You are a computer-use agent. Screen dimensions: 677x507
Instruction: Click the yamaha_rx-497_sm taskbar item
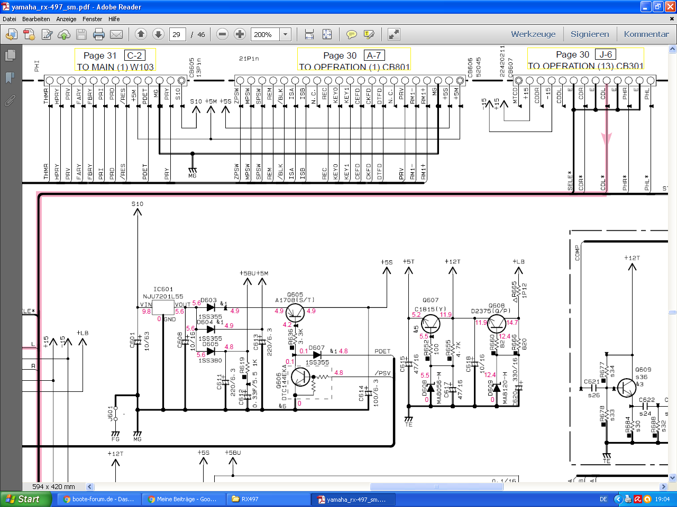point(353,499)
